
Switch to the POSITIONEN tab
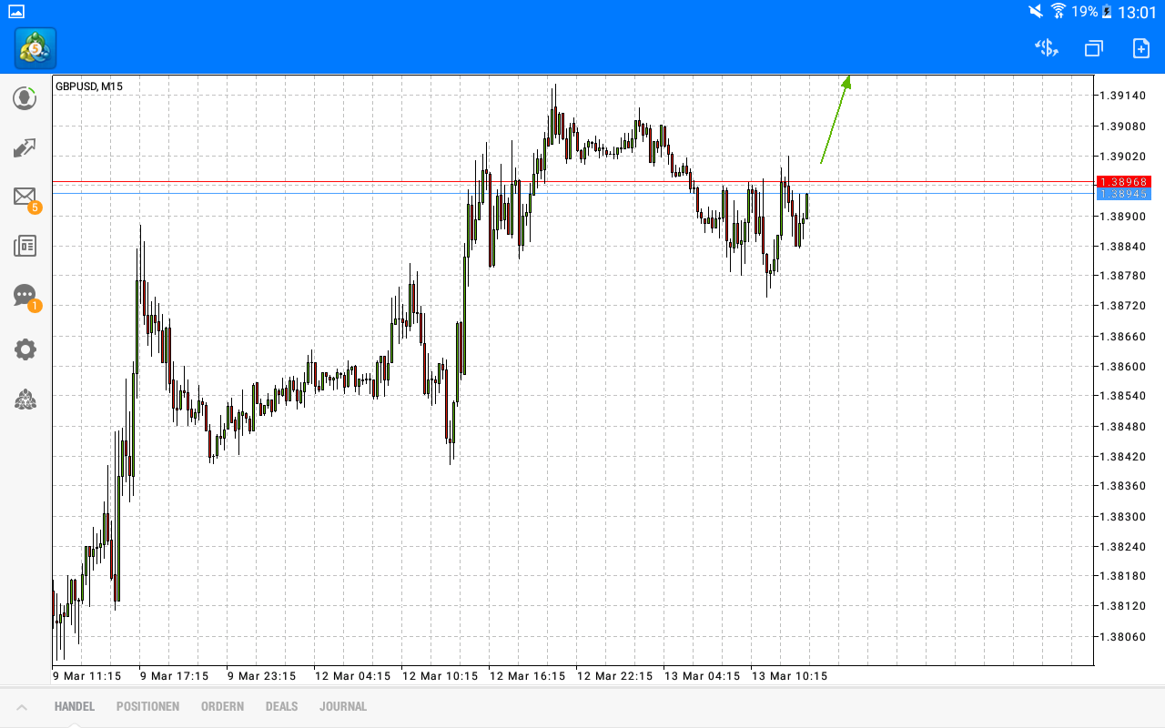coord(147,706)
